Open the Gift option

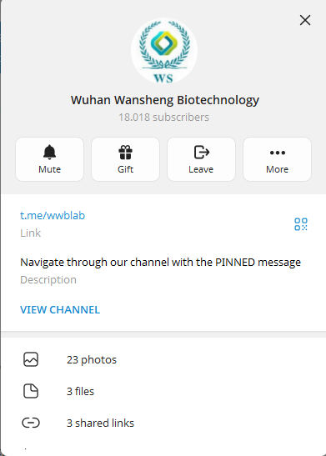[x=125, y=159]
